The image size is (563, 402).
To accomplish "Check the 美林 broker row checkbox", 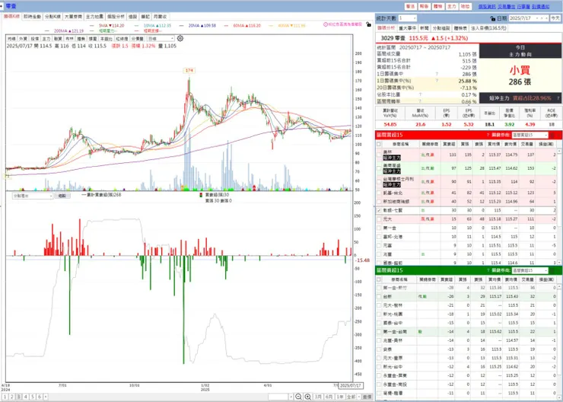I will coord(379,155).
